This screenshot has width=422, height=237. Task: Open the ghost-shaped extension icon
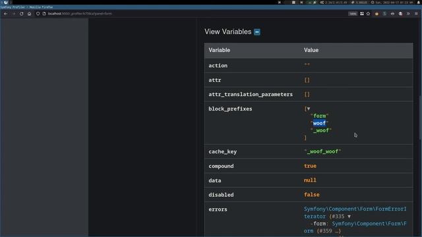point(400,14)
